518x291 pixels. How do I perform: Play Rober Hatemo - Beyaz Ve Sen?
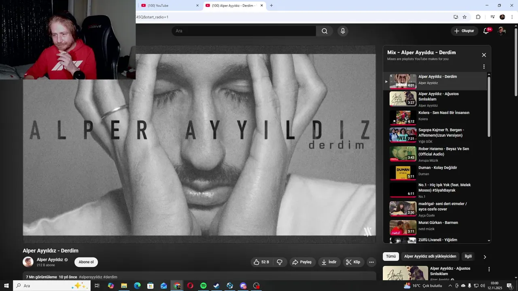point(435,154)
